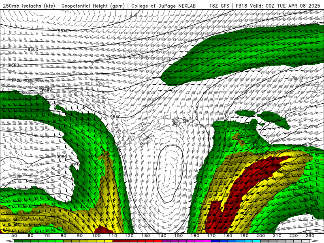This screenshot has height=243, width=324.
Task: Click the 190 value on the color scale
Action: coord(245,236)
